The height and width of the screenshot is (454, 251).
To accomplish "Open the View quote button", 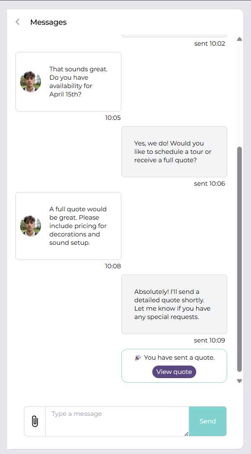I will (174, 372).
